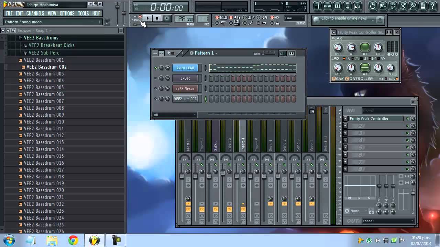Screen dimensions: 440x247
Task: Toggle mute LED for VEE2..um 002 channel
Action: [x=155, y=99]
